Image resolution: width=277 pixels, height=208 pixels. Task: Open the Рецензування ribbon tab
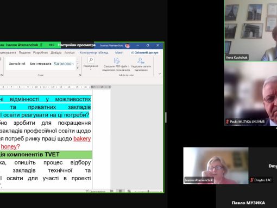point(8,53)
